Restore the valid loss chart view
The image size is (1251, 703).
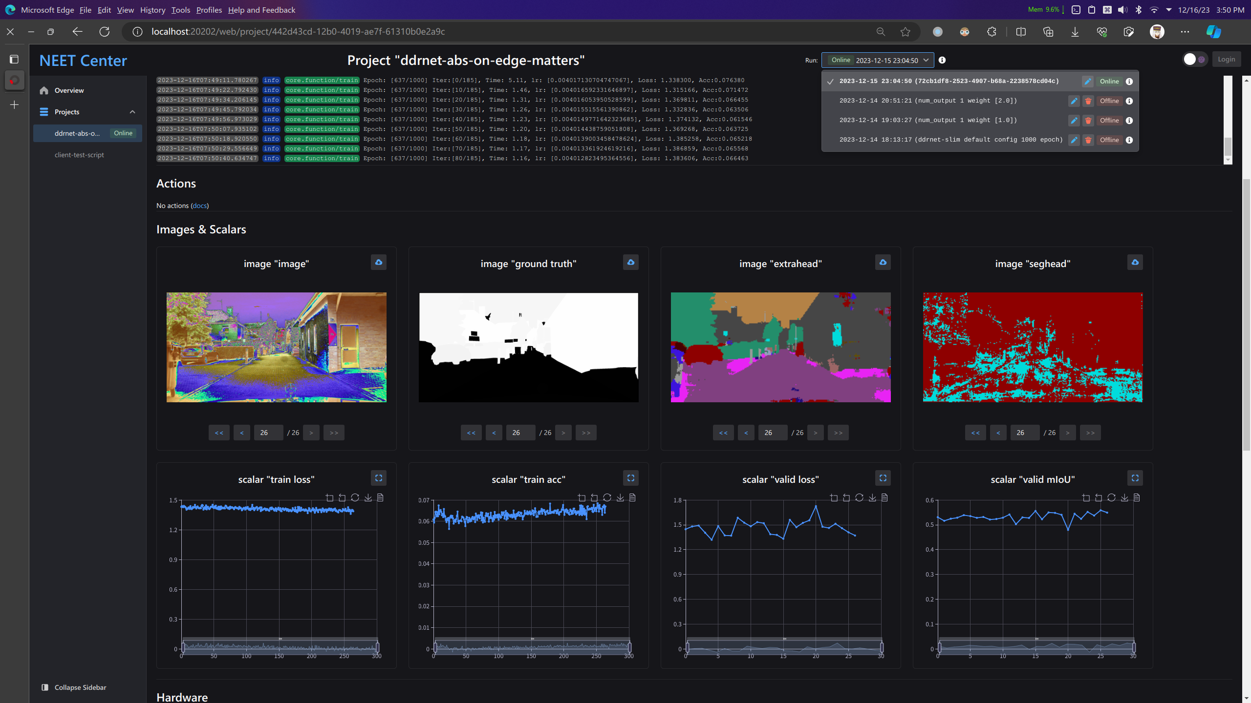pos(860,497)
